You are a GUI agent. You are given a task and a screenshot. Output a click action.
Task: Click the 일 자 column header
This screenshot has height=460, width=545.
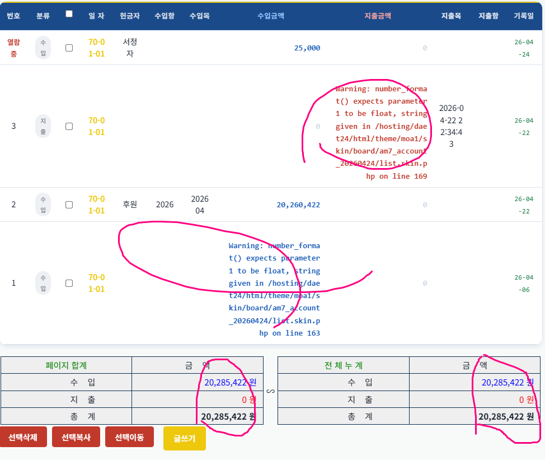point(96,16)
